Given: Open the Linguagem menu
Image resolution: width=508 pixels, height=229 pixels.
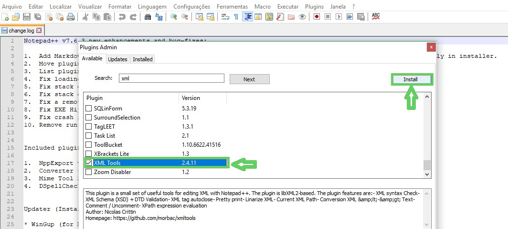Looking at the screenshot, I should point(152,7).
